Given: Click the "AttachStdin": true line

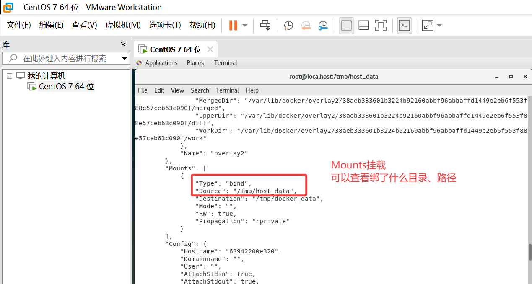Looking at the screenshot, I should click(x=218, y=274).
